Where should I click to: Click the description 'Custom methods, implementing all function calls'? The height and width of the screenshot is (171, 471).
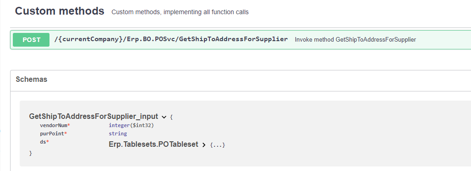(x=180, y=12)
